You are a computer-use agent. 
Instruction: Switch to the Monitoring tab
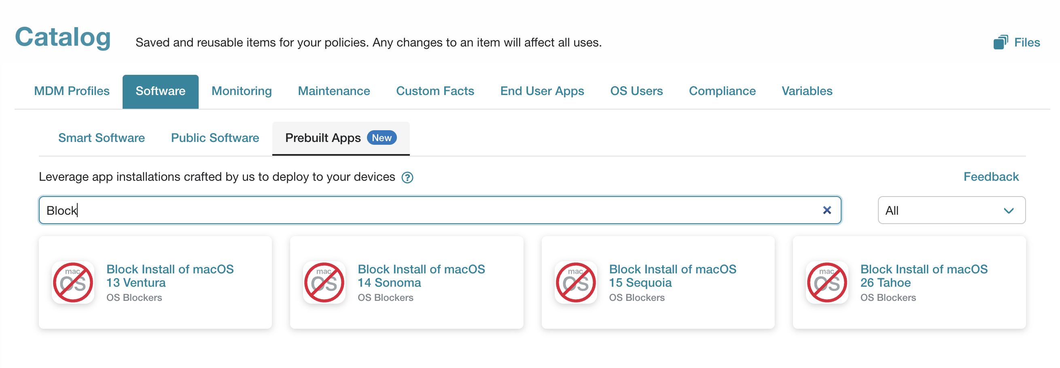[241, 91]
